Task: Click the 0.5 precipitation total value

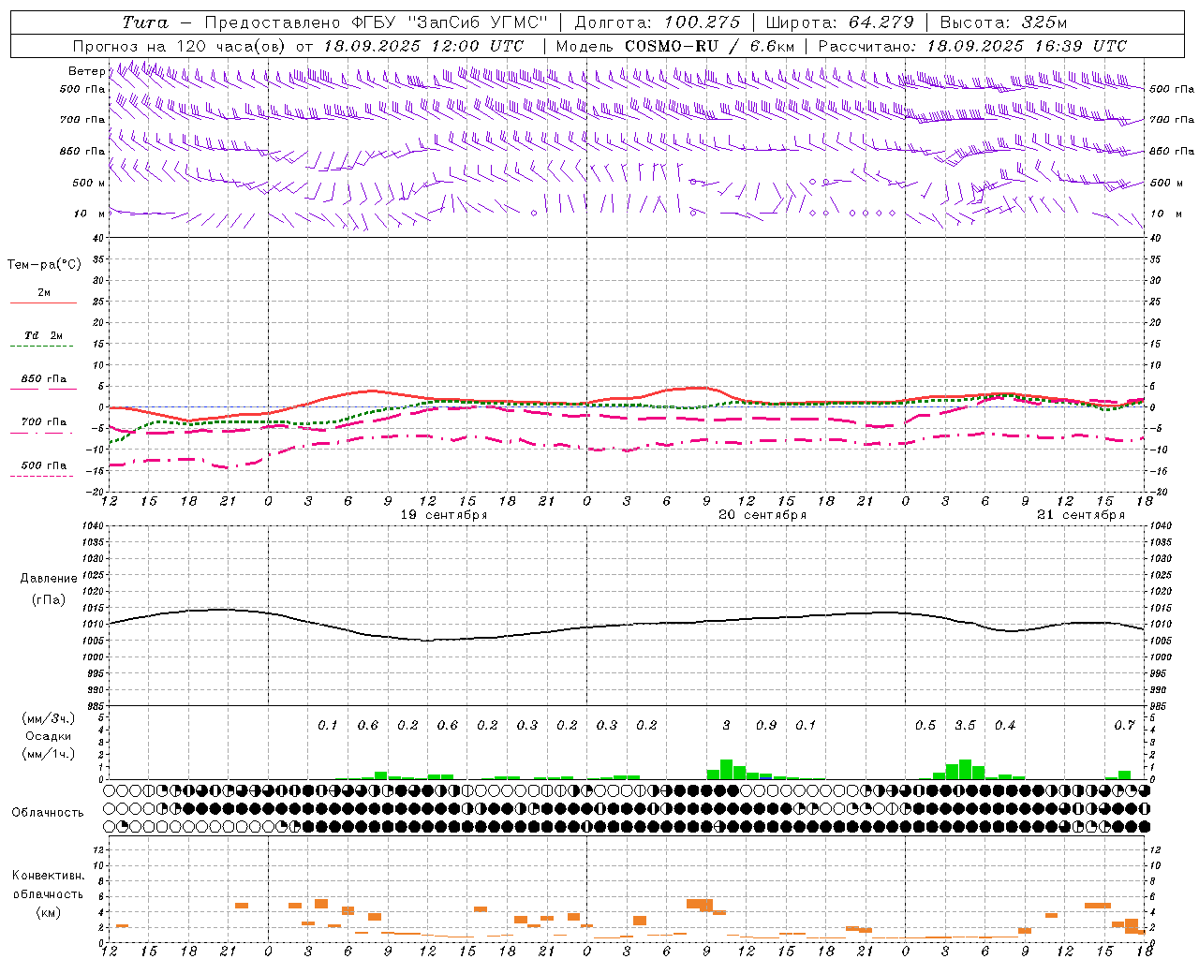Action: tap(925, 726)
